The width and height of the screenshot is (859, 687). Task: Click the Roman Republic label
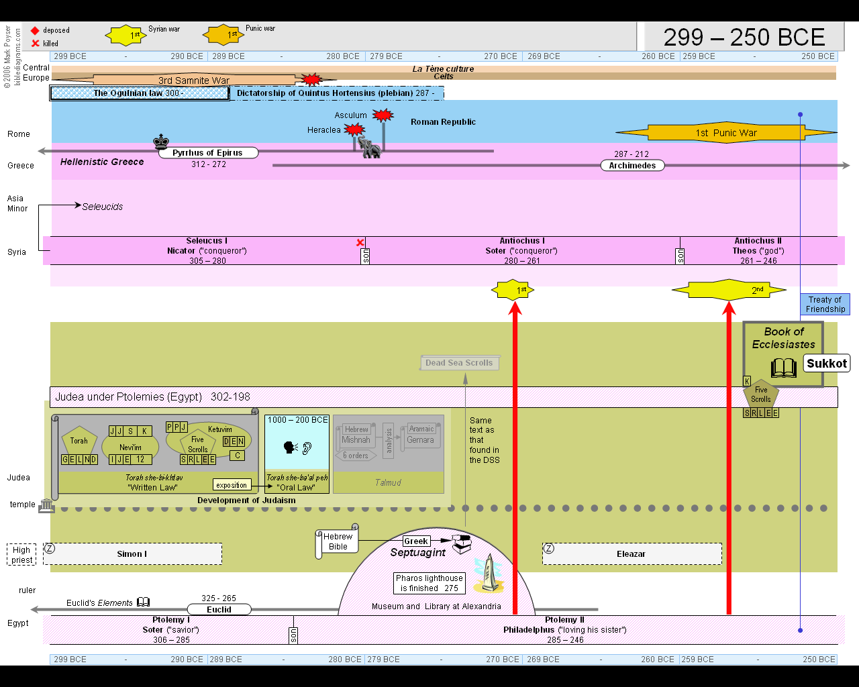(443, 122)
